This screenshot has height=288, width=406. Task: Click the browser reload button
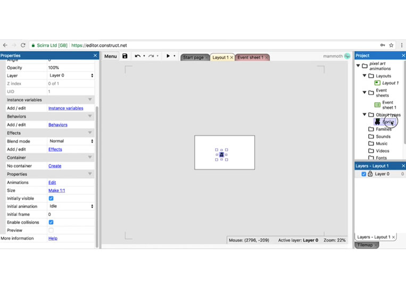click(23, 45)
